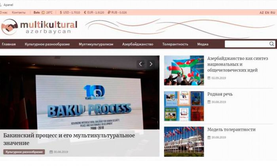
Task: Switch language to AZ
Action: click(262, 13)
